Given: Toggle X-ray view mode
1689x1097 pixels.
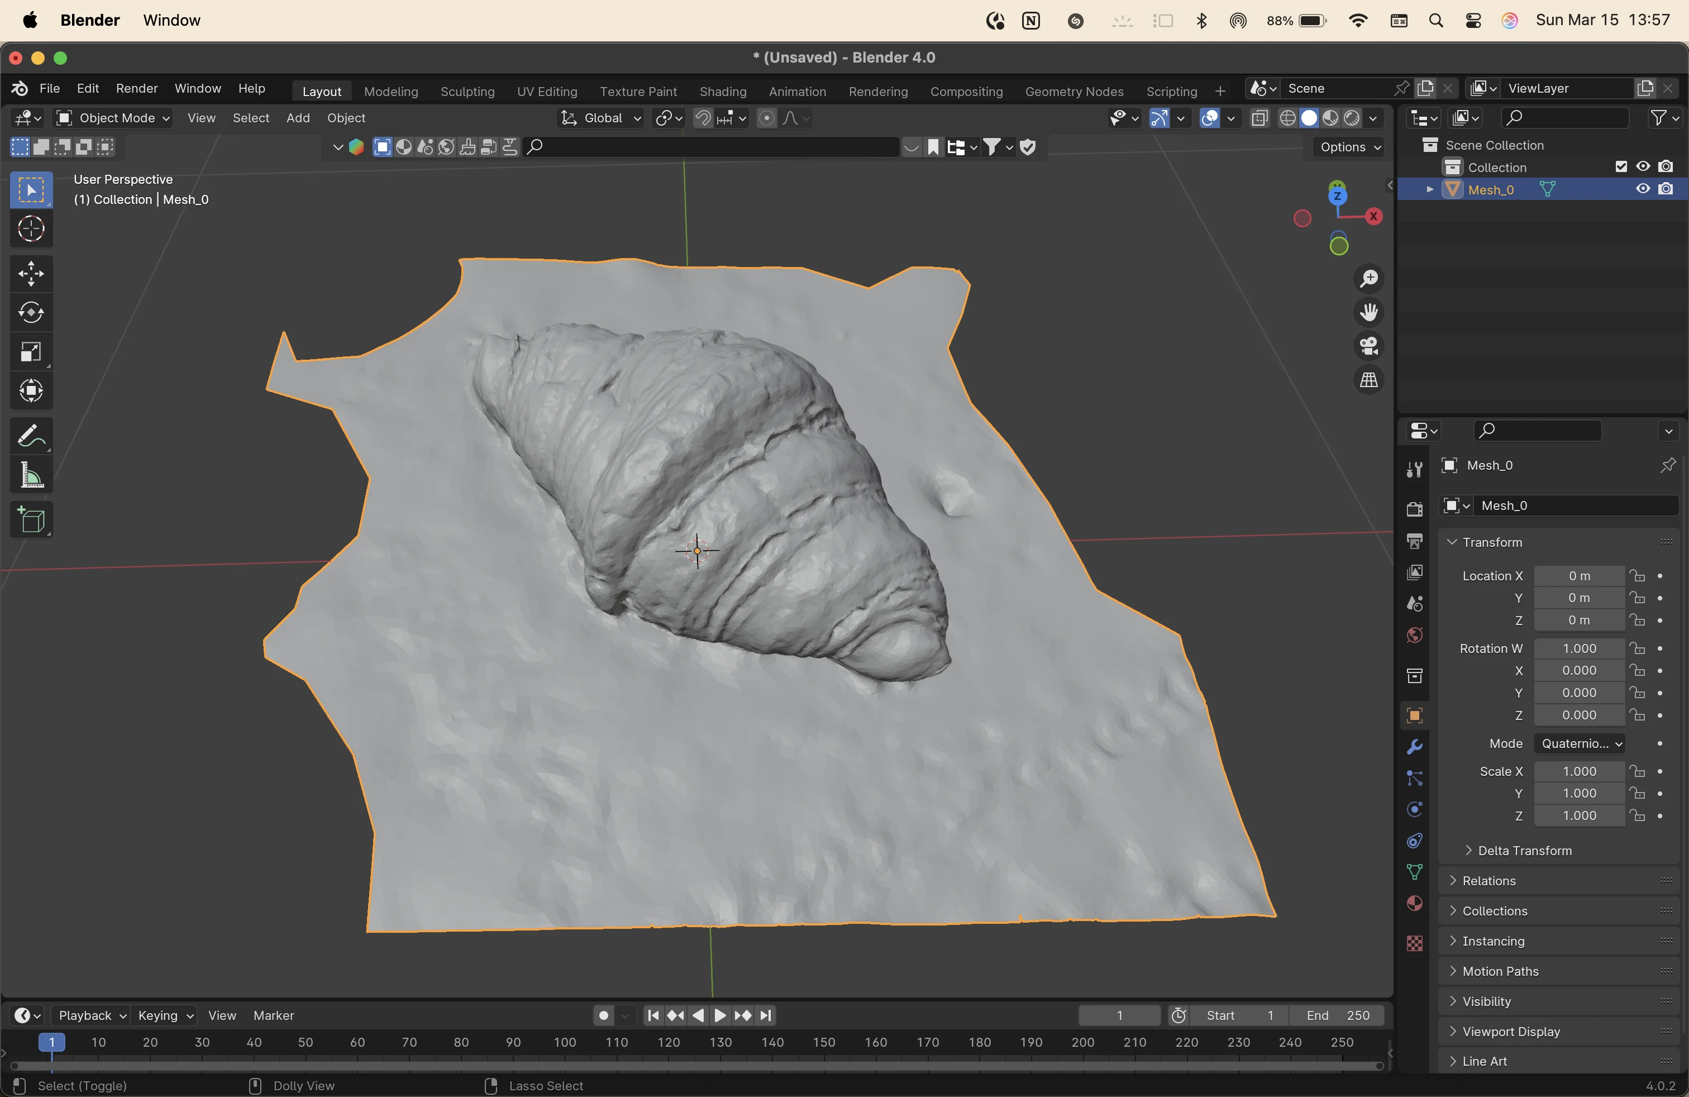Looking at the screenshot, I should (x=1259, y=118).
